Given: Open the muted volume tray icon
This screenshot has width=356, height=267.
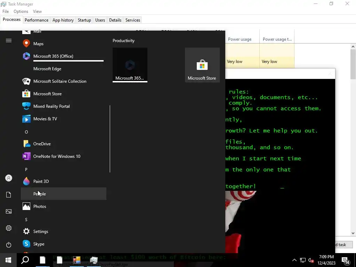Looking at the screenshot, I should point(311,260).
